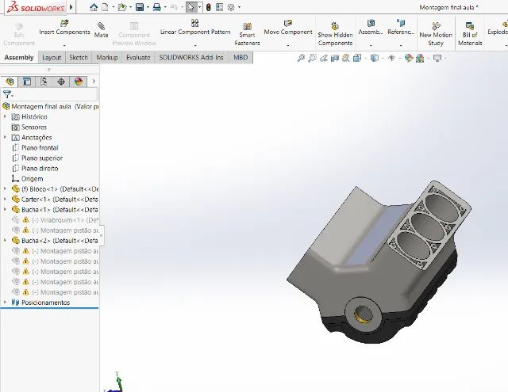The width and height of the screenshot is (508, 392).
Task: Click the Previous View icon
Action: tap(323, 58)
